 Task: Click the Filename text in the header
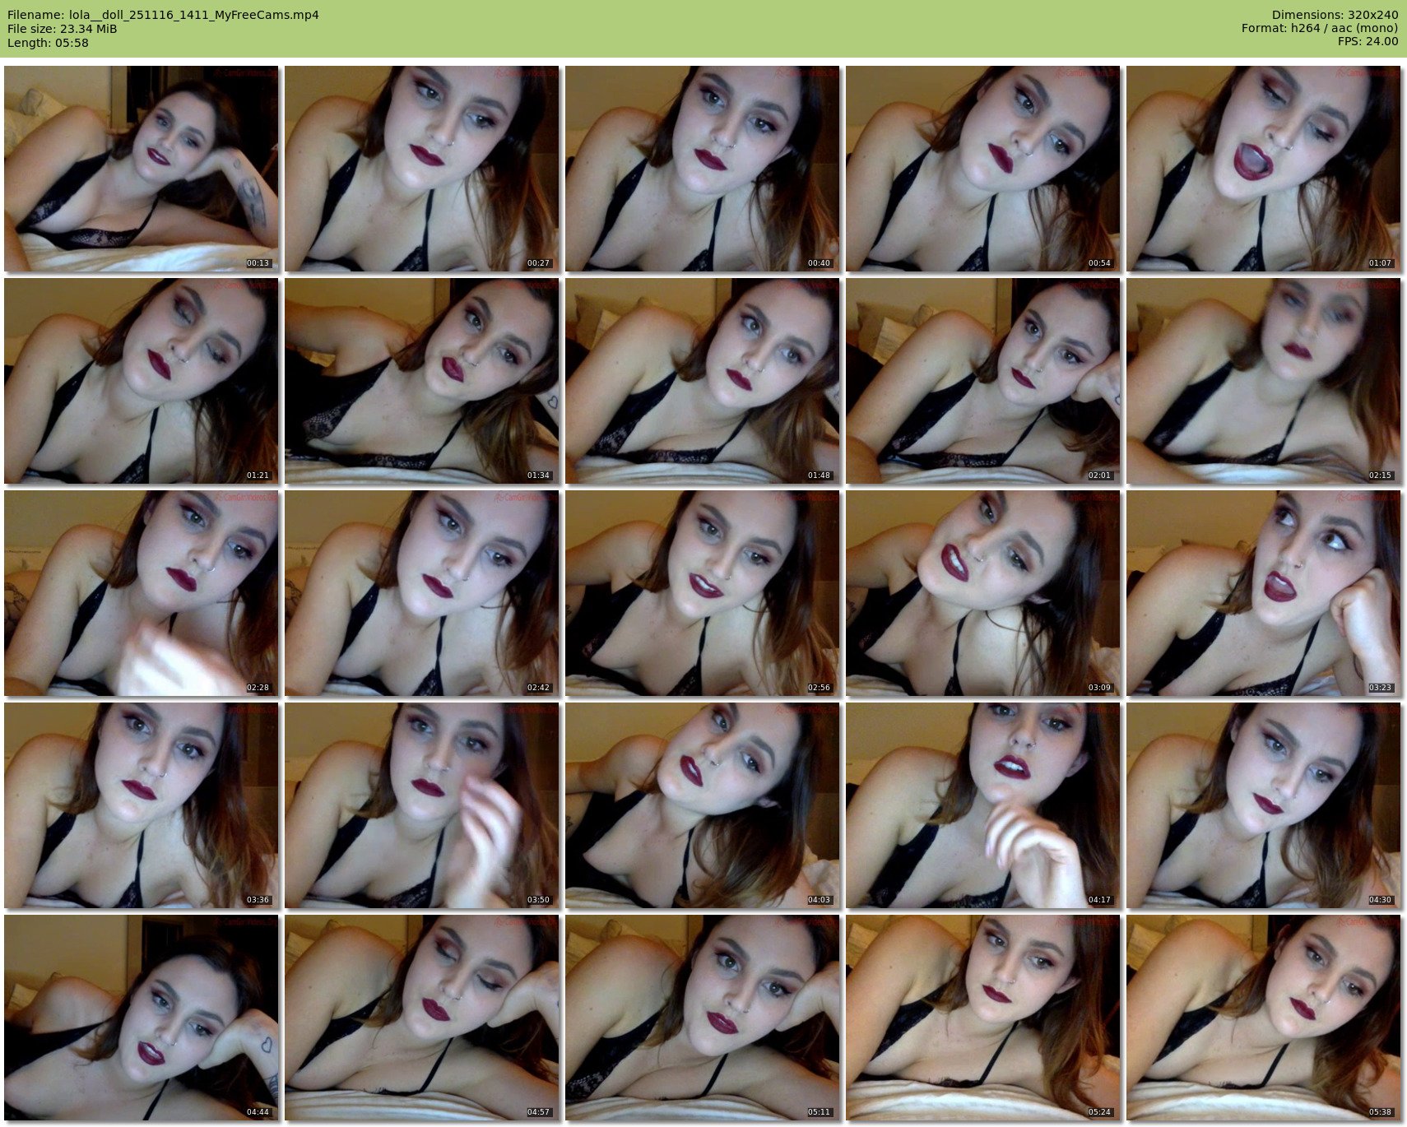pos(163,15)
